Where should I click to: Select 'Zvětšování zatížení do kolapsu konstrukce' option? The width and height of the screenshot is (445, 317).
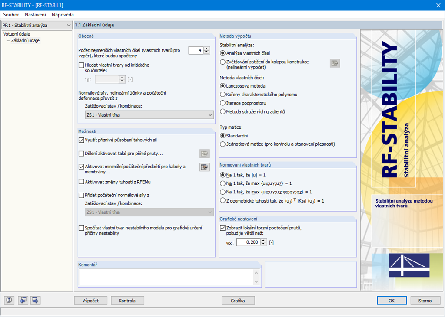click(x=223, y=62)
